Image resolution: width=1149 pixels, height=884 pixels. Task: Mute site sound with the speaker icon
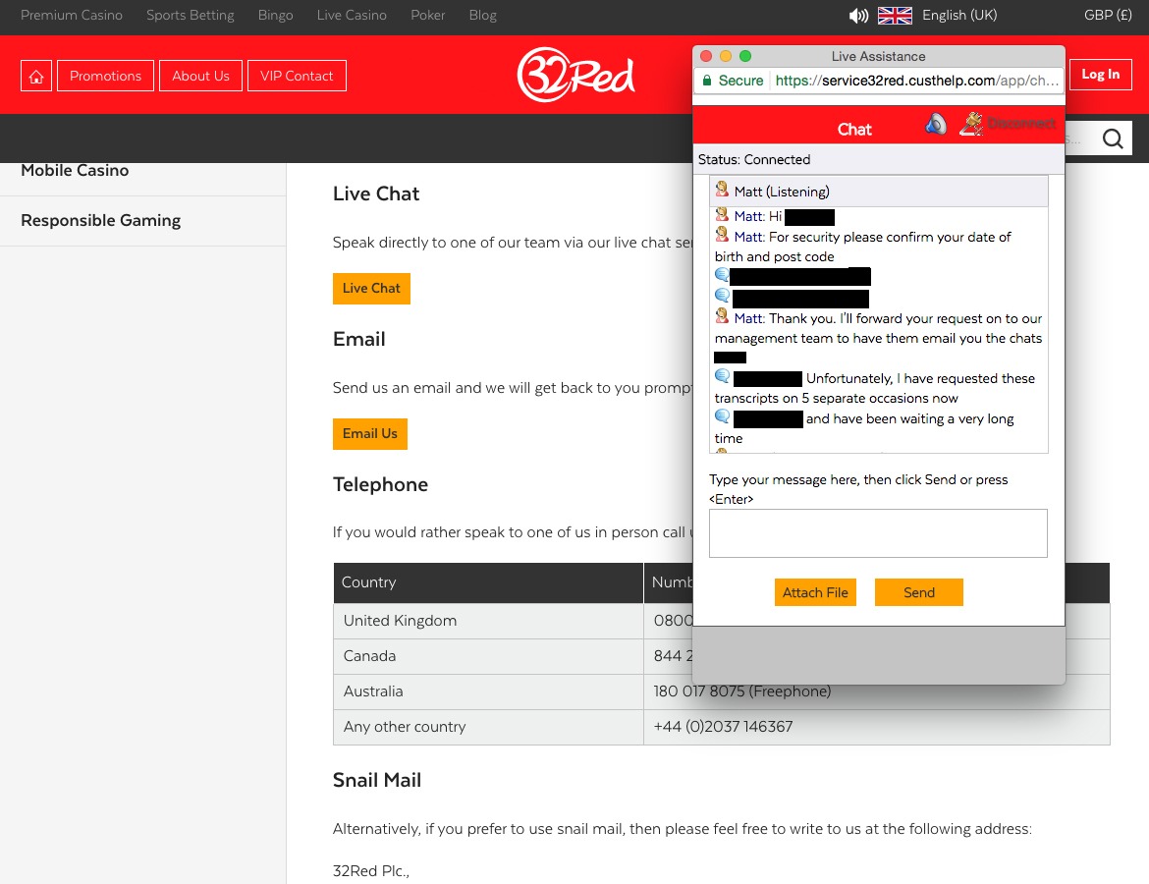(x=858, y=16)
